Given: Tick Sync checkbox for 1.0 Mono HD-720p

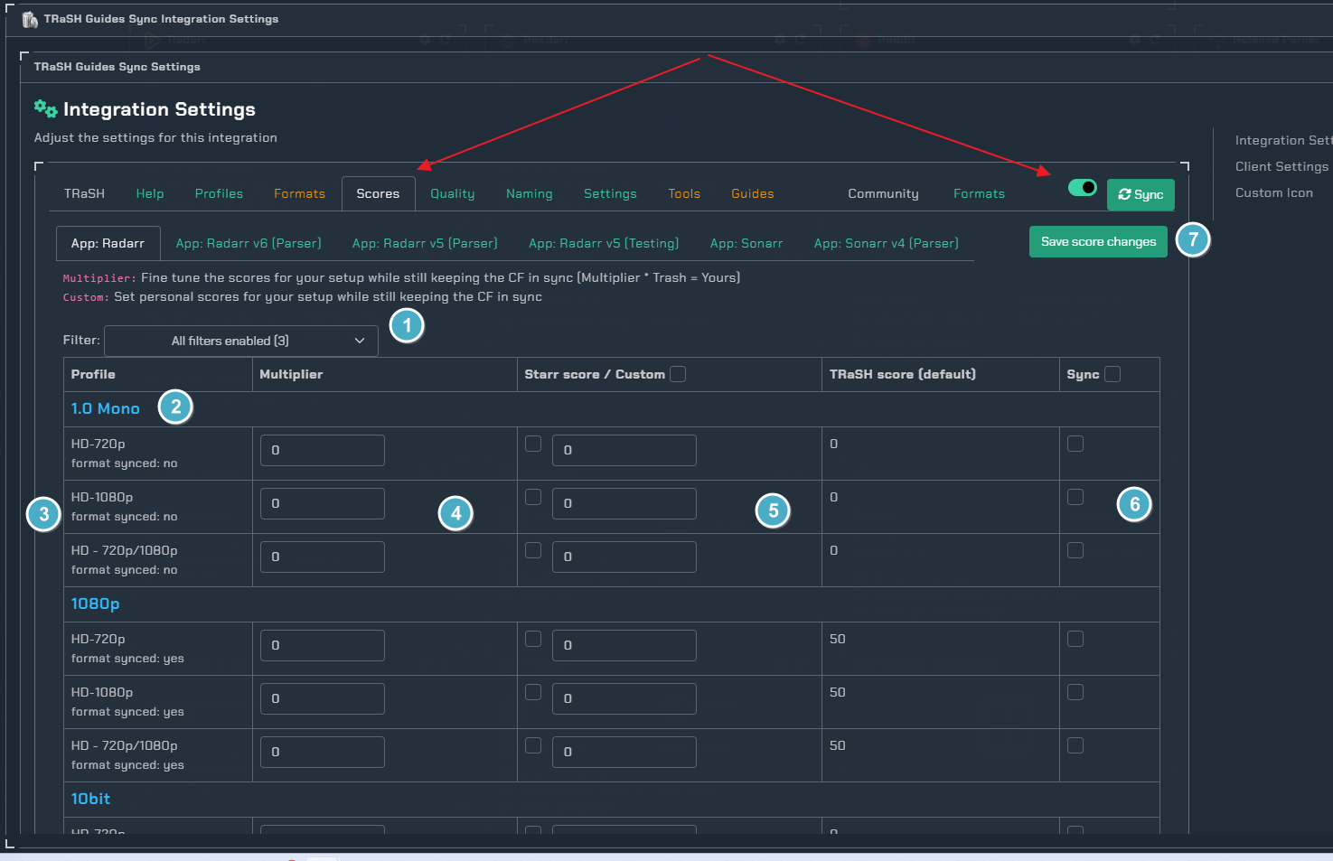Looking at the screenshot, I should [x=1075, y=444].
